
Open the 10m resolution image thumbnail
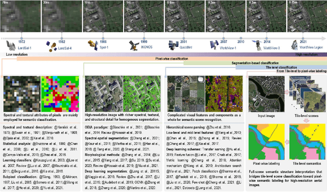(x=103, y=16)
